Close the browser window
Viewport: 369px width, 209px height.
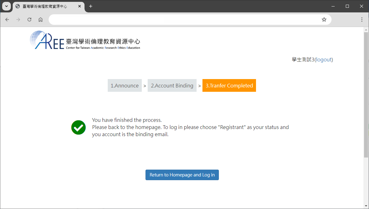(362, 7)
